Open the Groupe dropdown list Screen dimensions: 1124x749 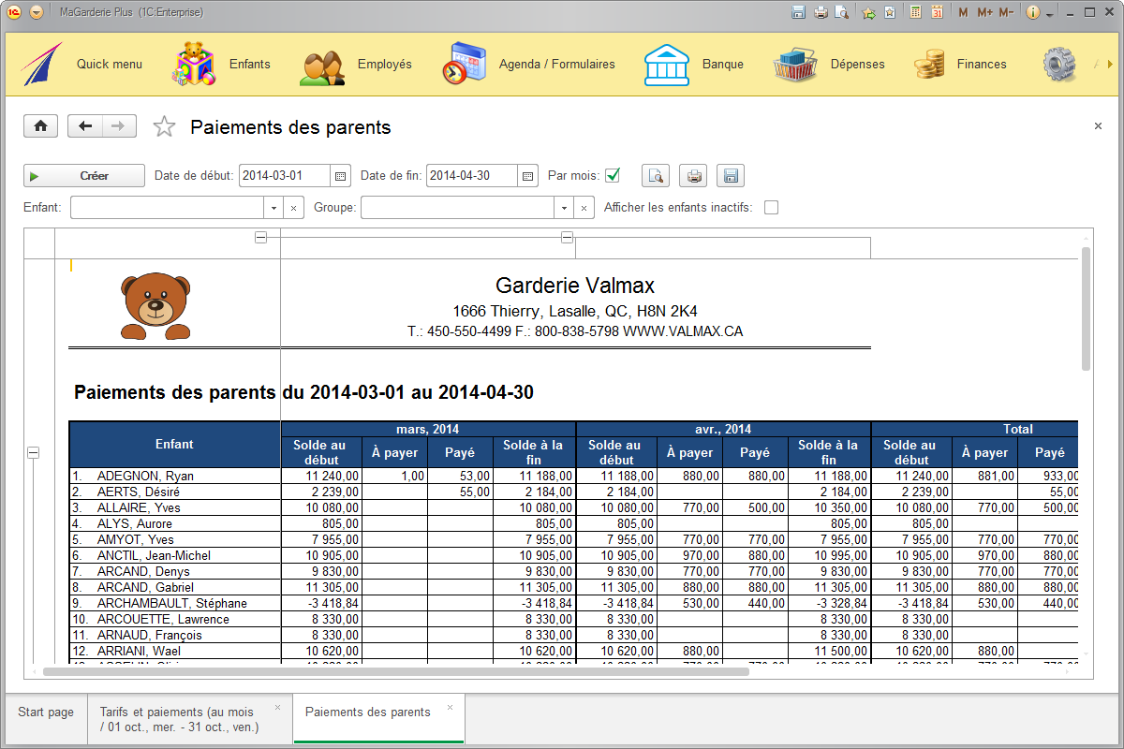point(566,207)
